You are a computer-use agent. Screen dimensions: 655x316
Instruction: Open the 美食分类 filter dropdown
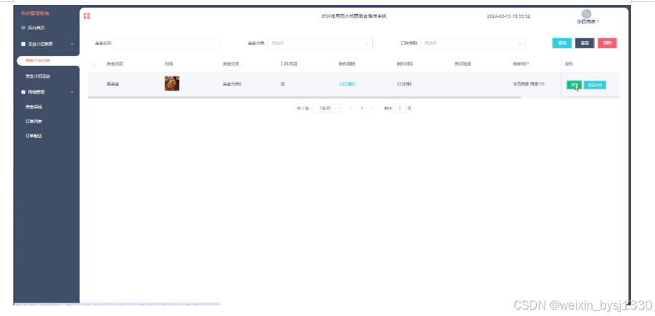(x=320, y=43)
